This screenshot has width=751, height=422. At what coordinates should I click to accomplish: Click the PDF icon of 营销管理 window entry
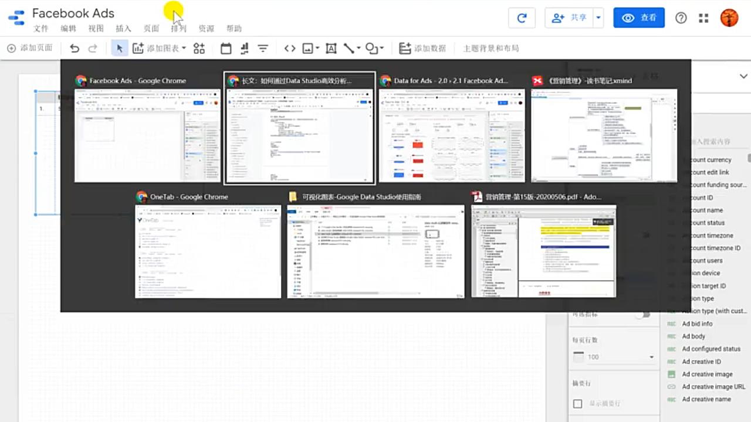476,197
